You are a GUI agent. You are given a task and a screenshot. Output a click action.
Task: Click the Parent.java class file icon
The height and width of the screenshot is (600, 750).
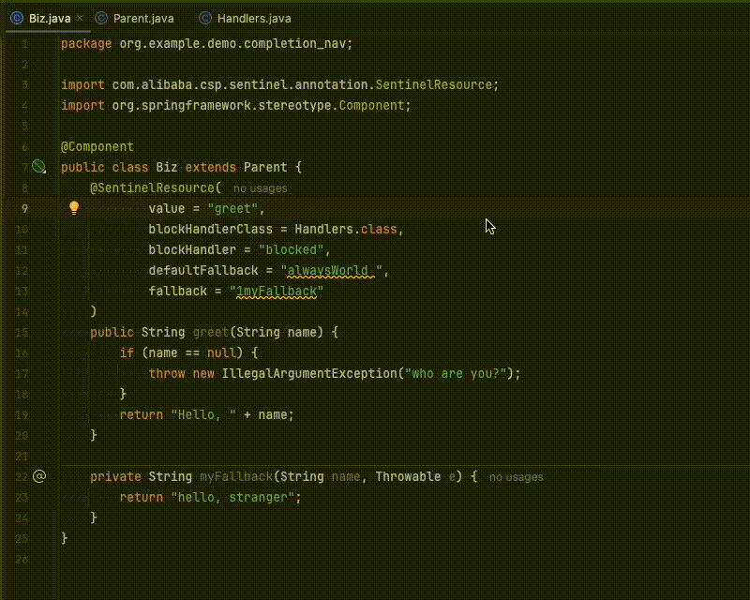click(x=101, y=18)
